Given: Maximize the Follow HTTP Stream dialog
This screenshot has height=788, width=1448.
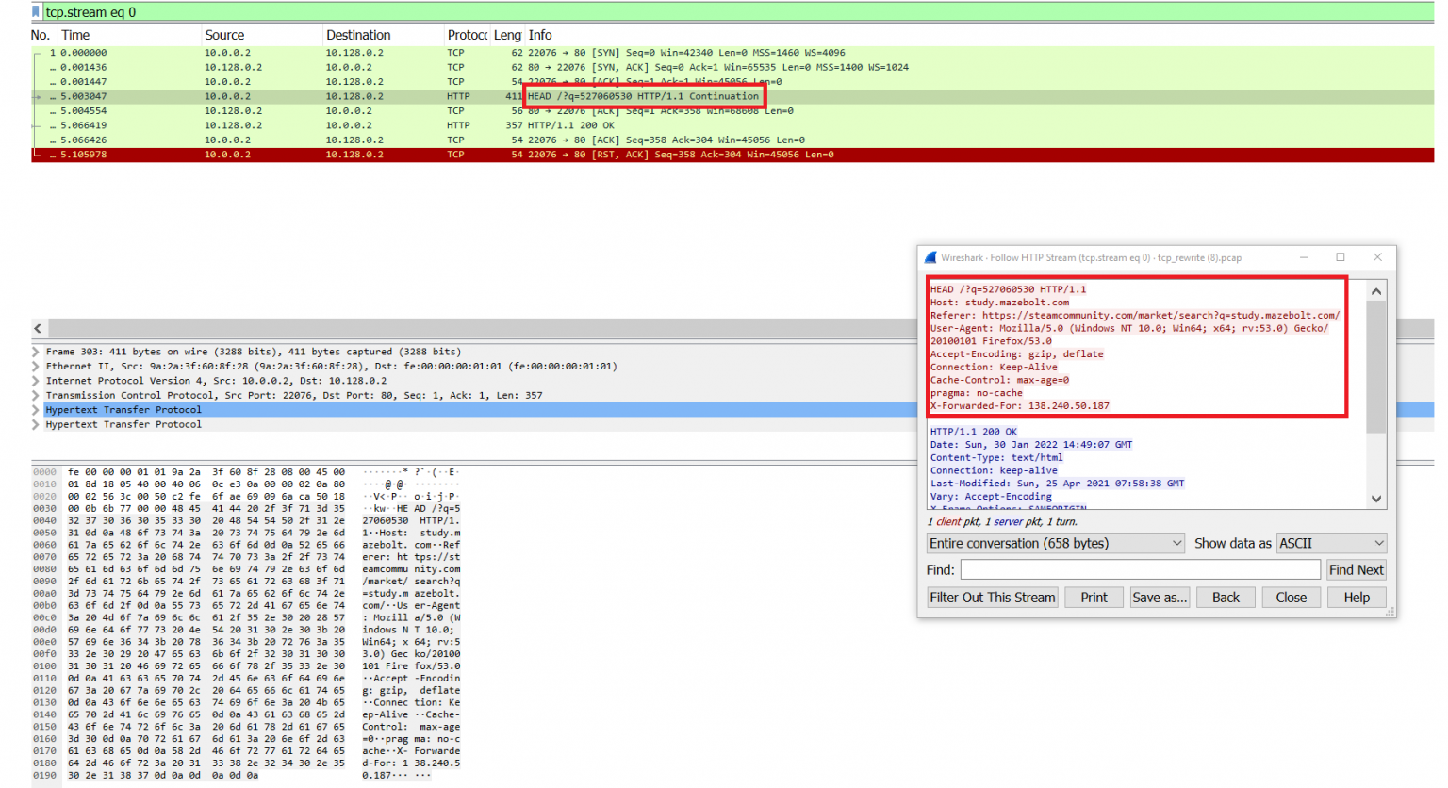Looking at the screenshot, I should pos(1340,257).
